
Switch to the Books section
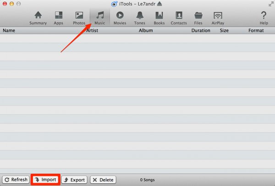(x=159, y=18)
